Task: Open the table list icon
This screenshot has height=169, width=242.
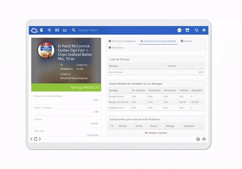Action: (x=57, y=30)
